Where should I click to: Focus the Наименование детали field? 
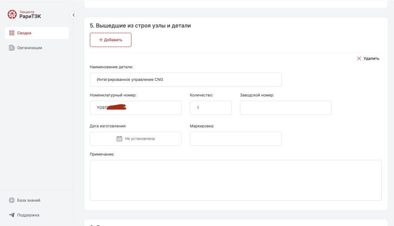click(185, 79)
